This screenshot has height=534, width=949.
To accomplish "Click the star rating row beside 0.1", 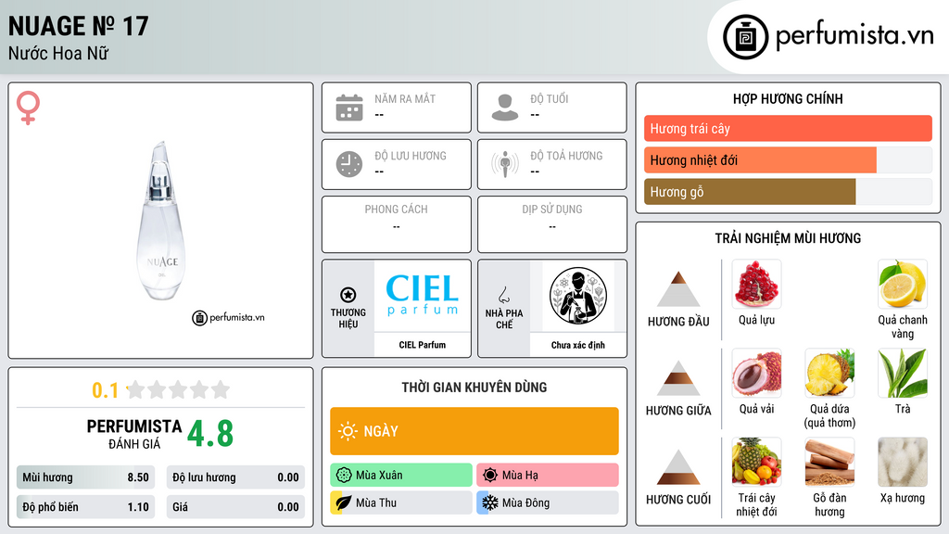I will tap(179, 389).
